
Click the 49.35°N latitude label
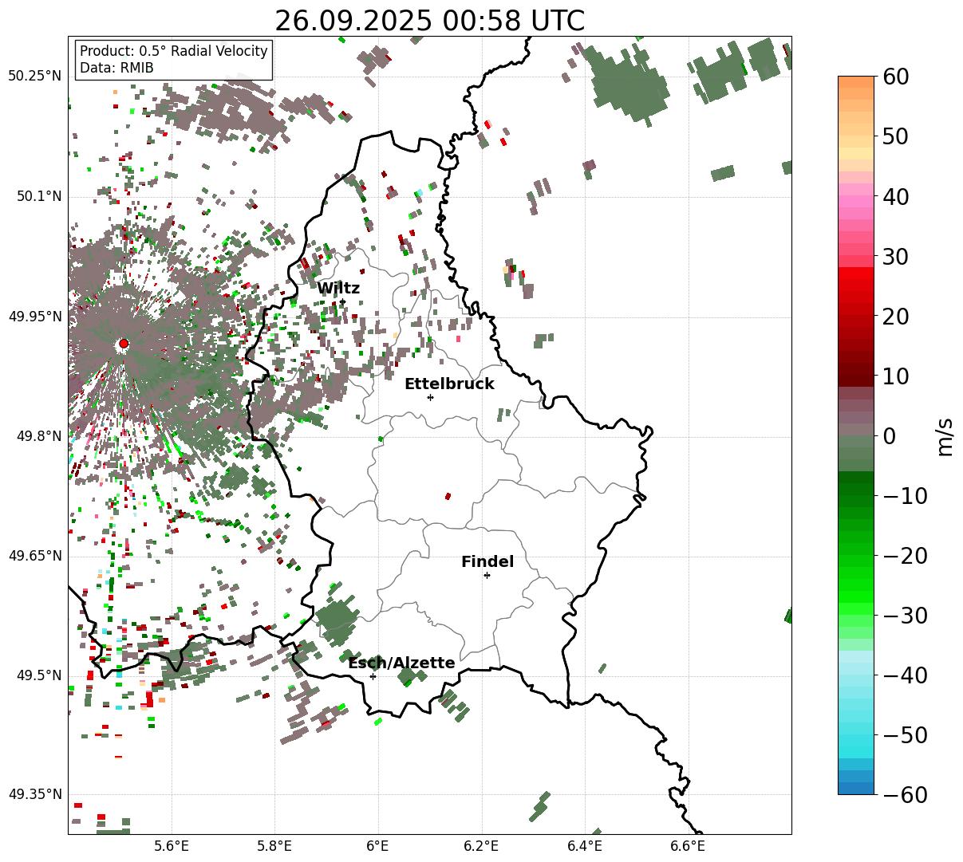[34, 794]
